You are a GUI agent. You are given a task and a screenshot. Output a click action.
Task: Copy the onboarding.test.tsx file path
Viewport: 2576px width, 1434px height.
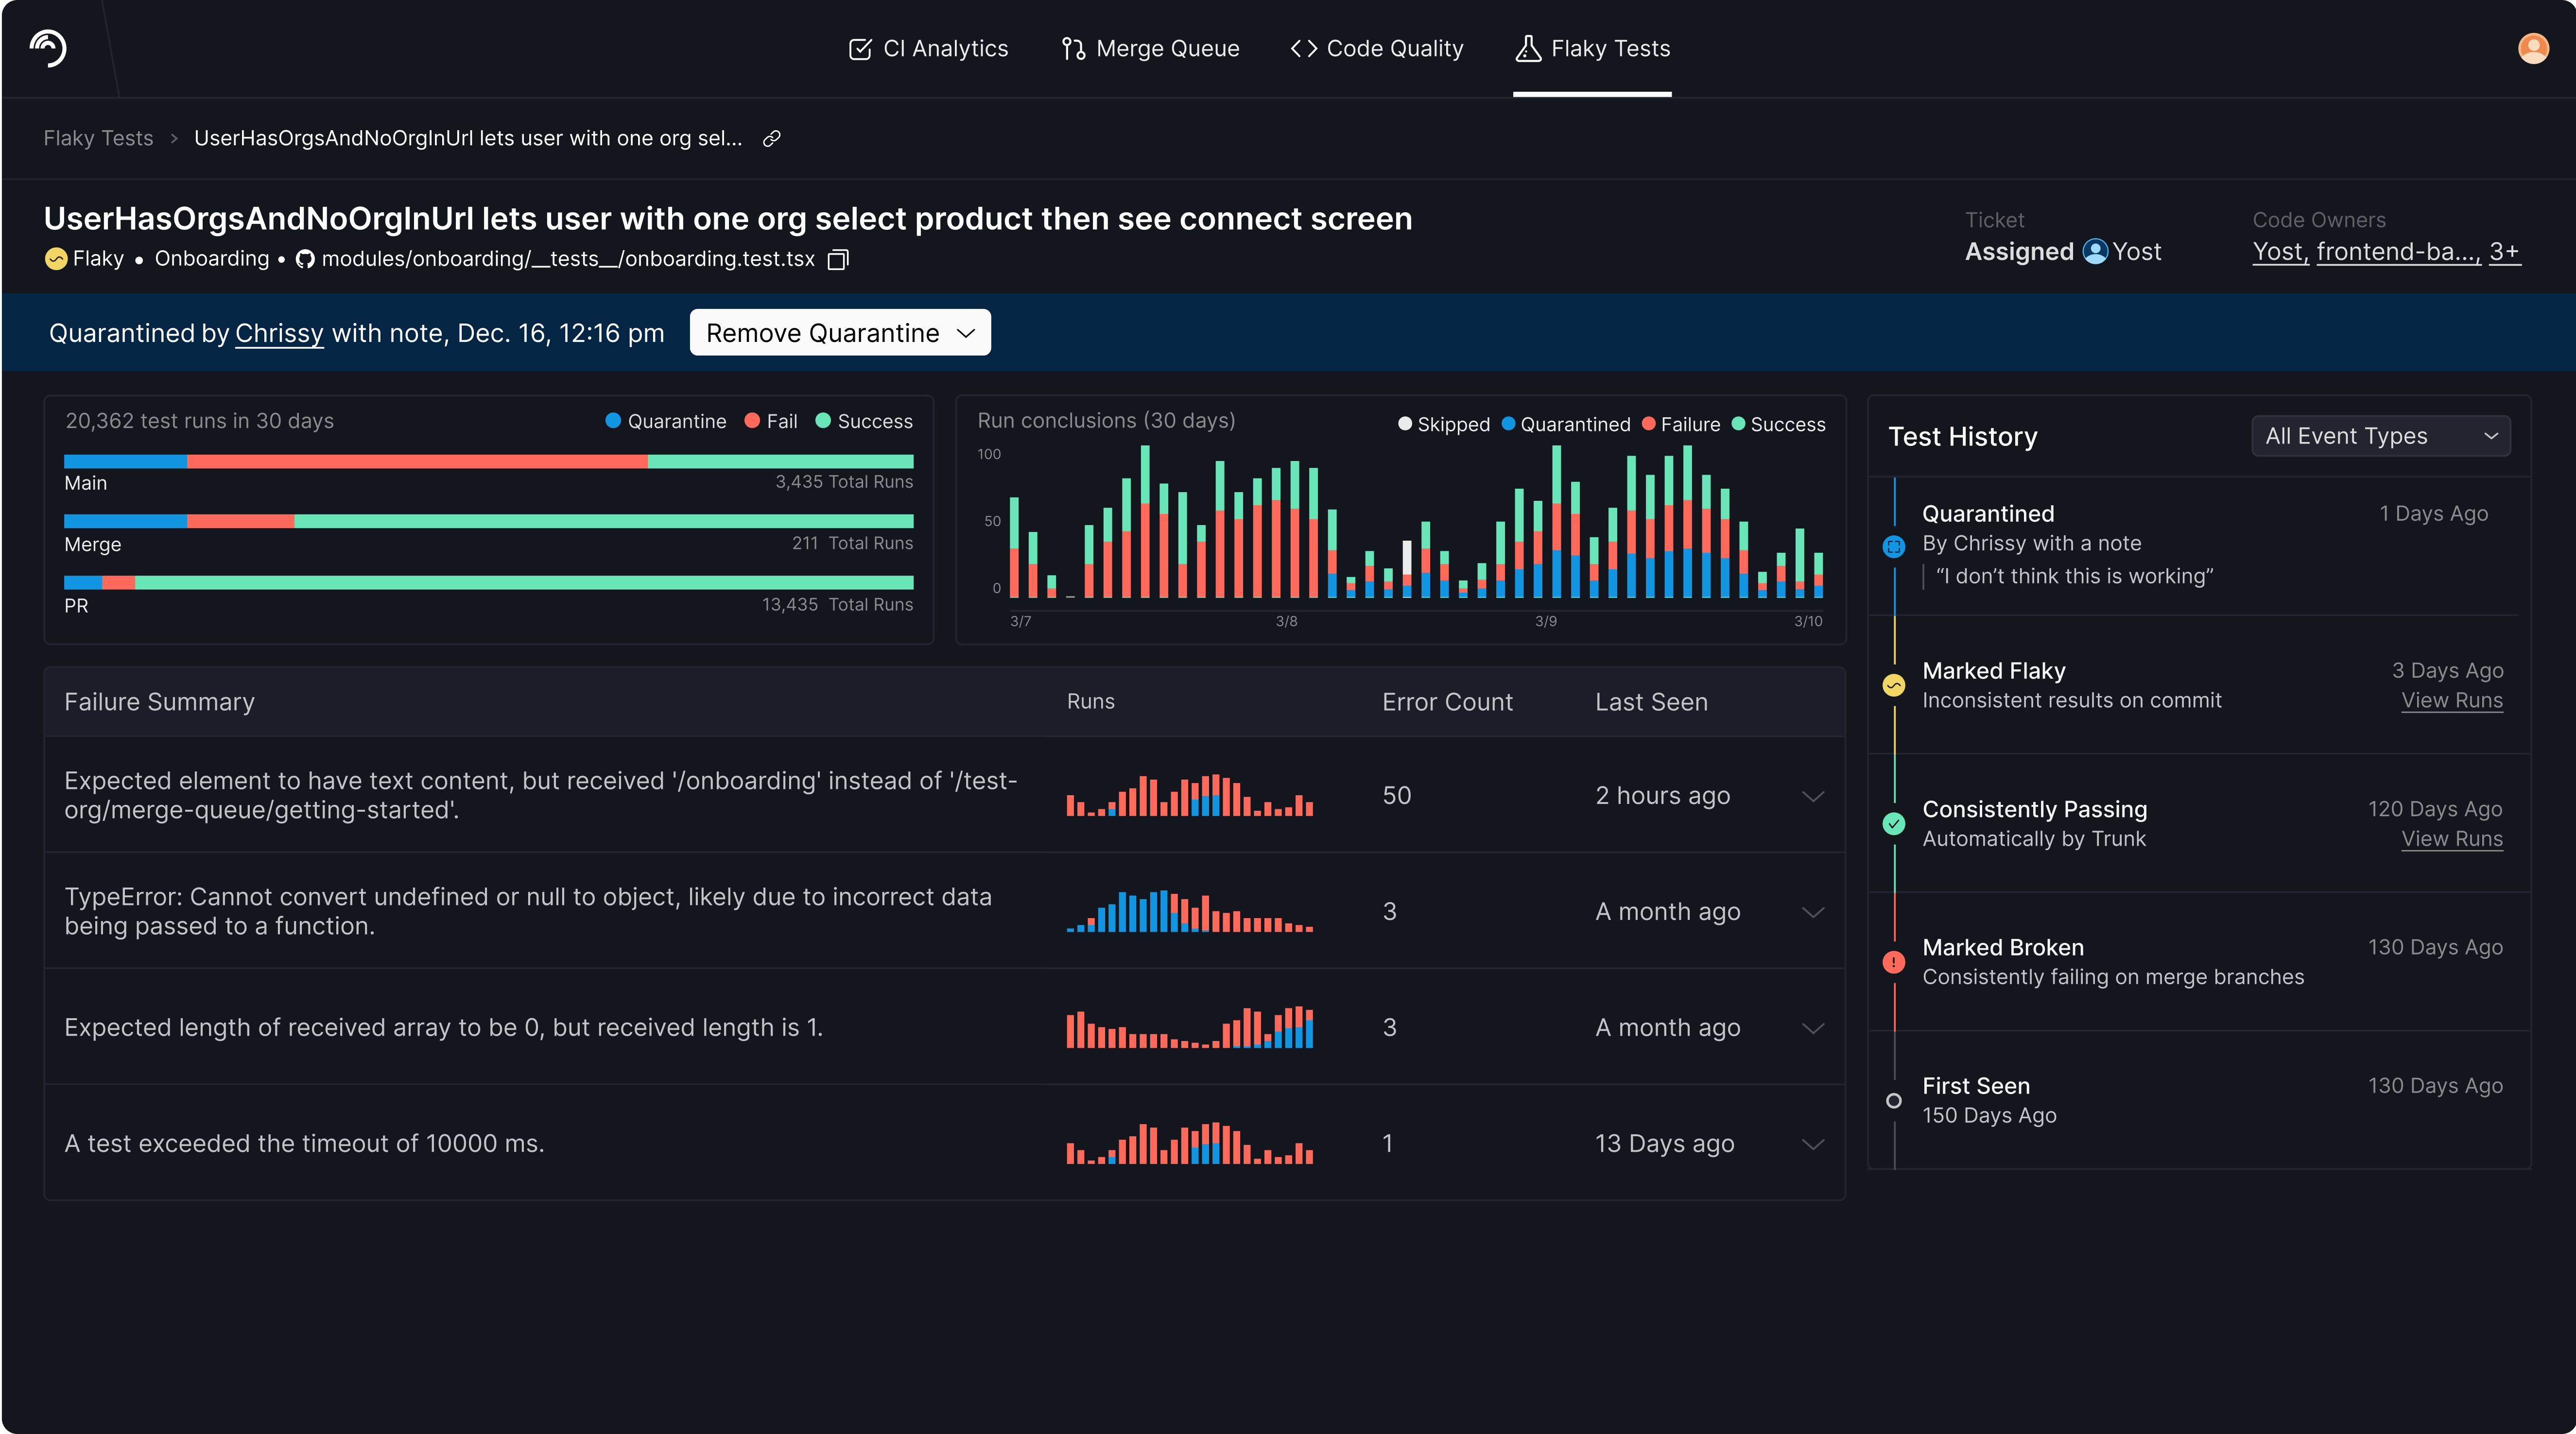point(838,260)
